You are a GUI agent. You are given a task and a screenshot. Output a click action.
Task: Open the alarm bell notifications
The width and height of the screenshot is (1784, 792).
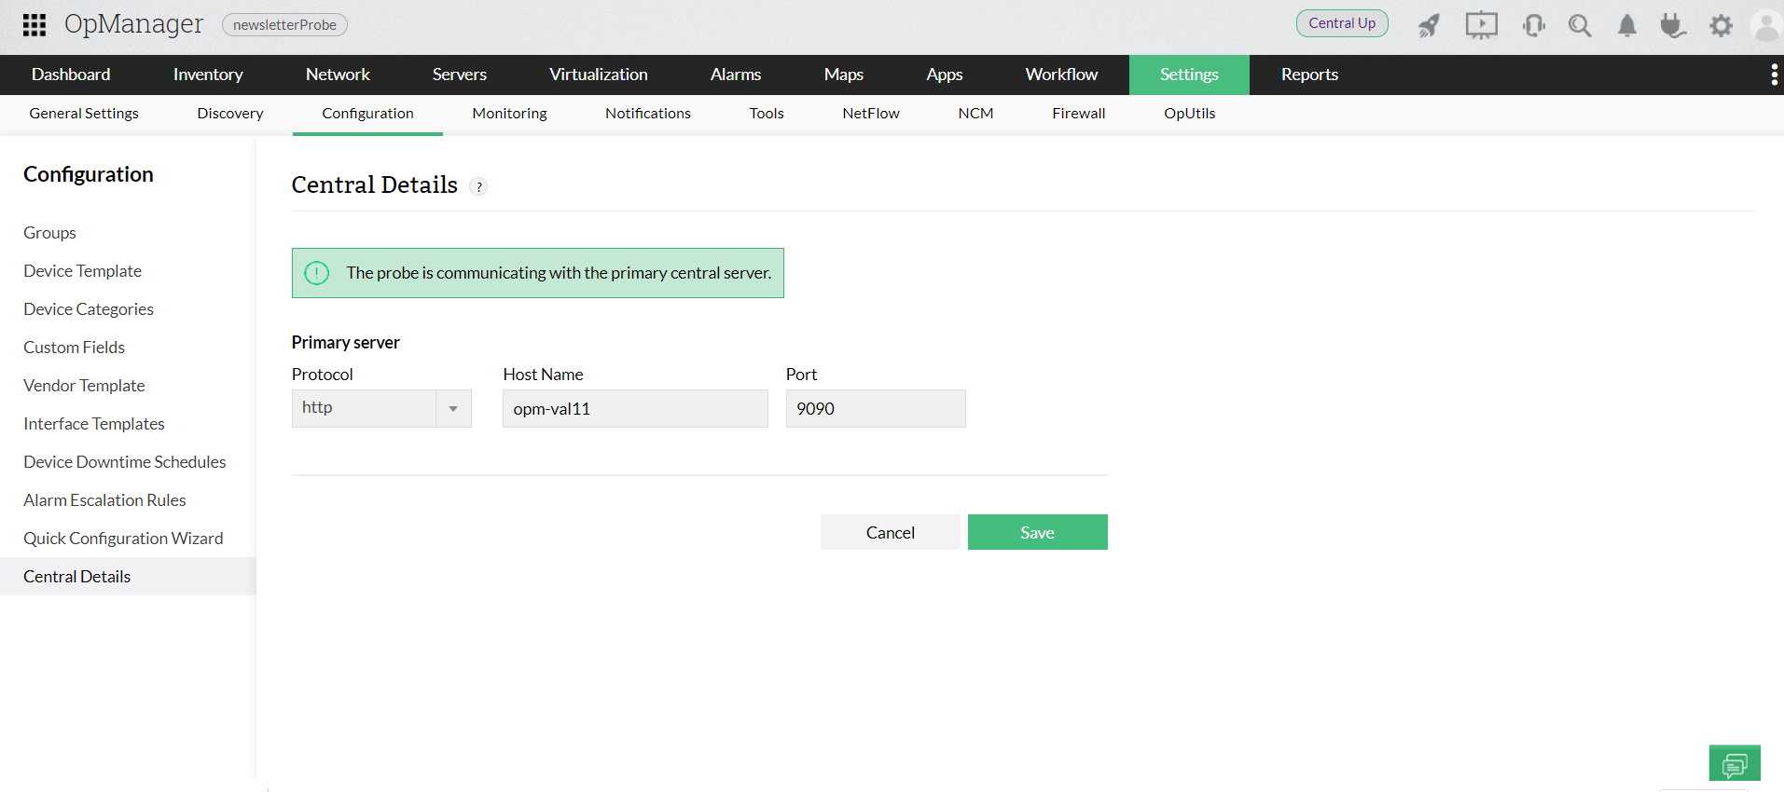(x=1626, y=25)
